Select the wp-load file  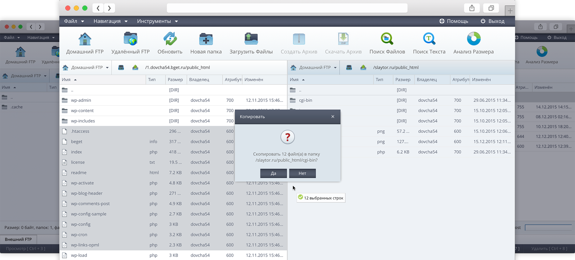(x=173, y=255)
